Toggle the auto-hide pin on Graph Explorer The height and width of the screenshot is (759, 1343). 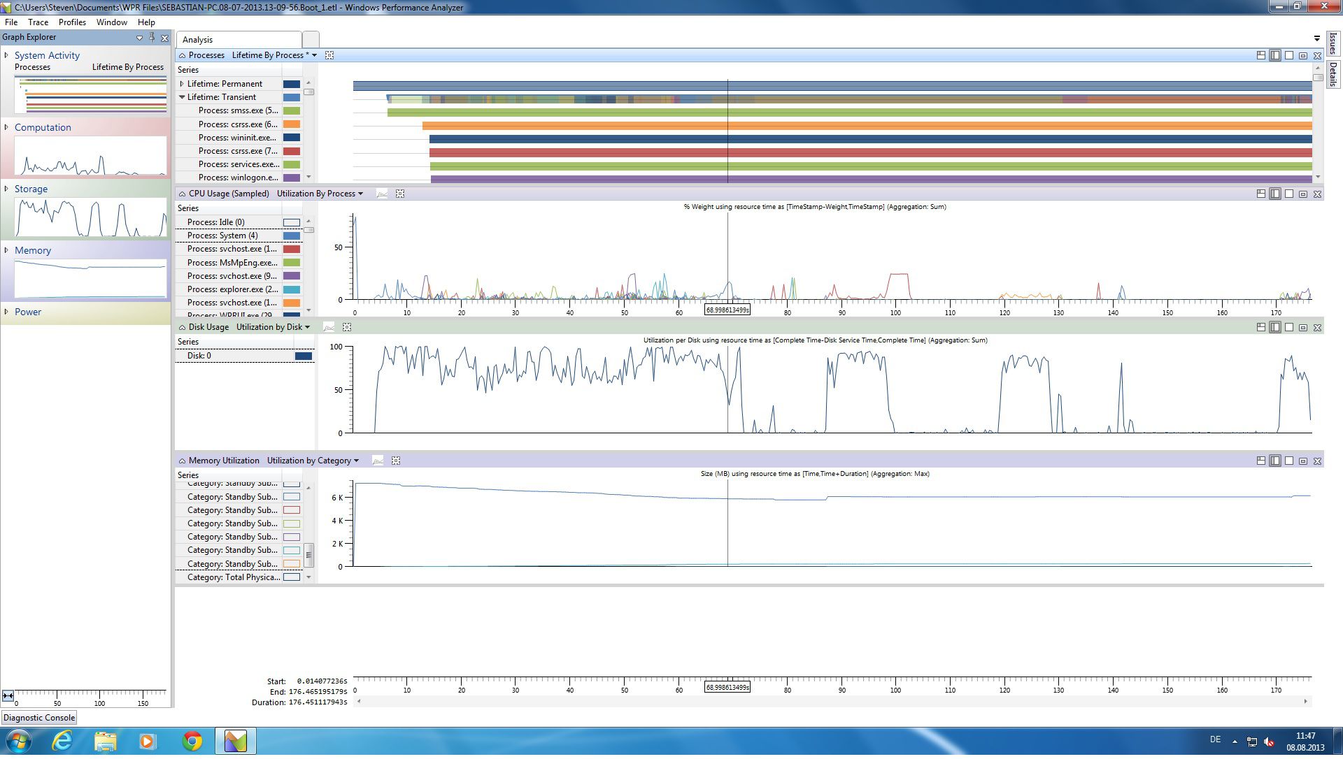[x=152, y=37]
